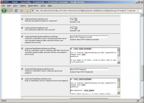Toggle the CustomerPanelCreateAccount checkbox
This screenshot has width=144, height=103.
point(22,28)
